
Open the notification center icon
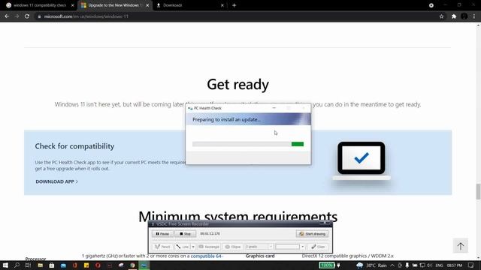click(x=471, y=265)
